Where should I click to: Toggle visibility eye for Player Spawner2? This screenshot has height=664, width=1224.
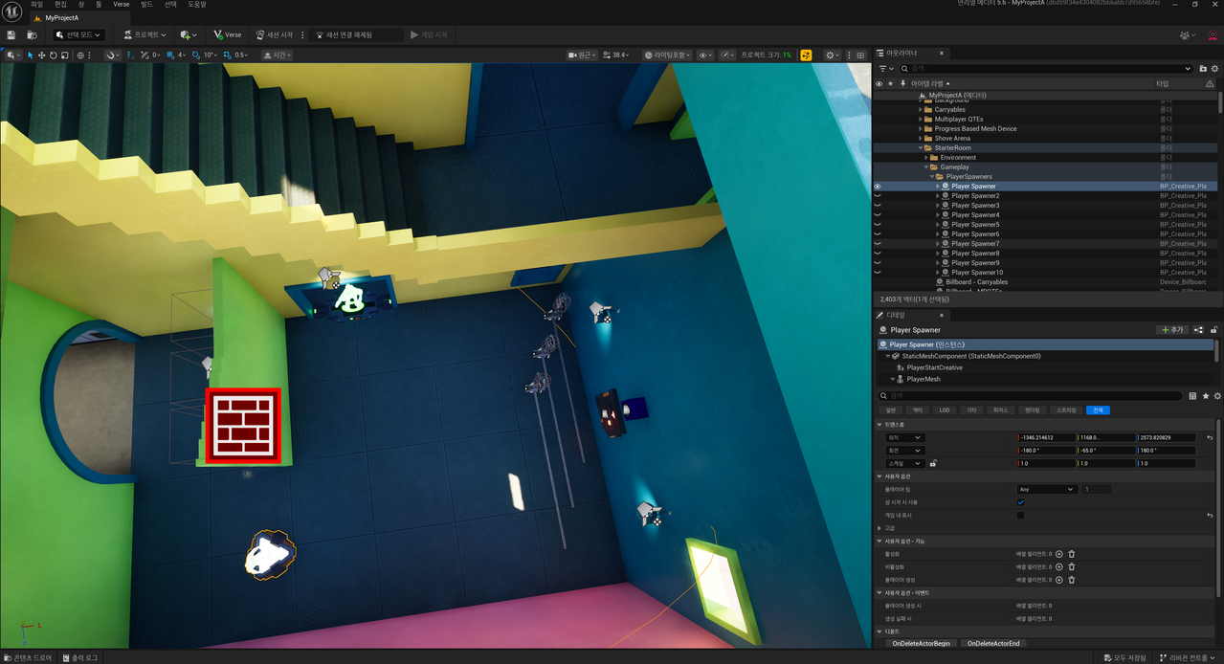879,196
